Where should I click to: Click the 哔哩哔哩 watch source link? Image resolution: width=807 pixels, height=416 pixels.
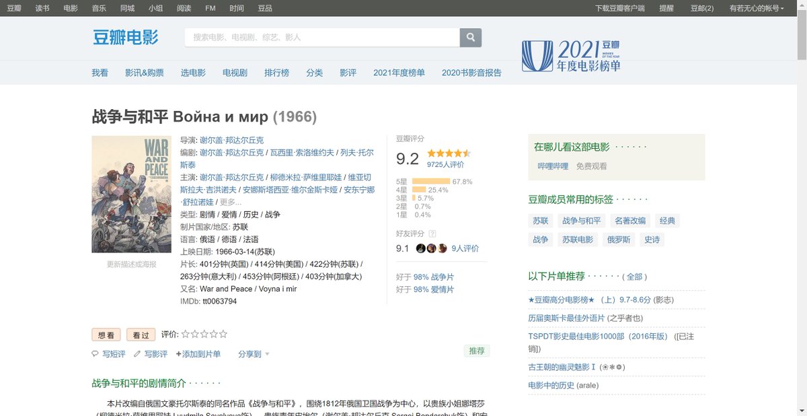click(x=553, y=166)
